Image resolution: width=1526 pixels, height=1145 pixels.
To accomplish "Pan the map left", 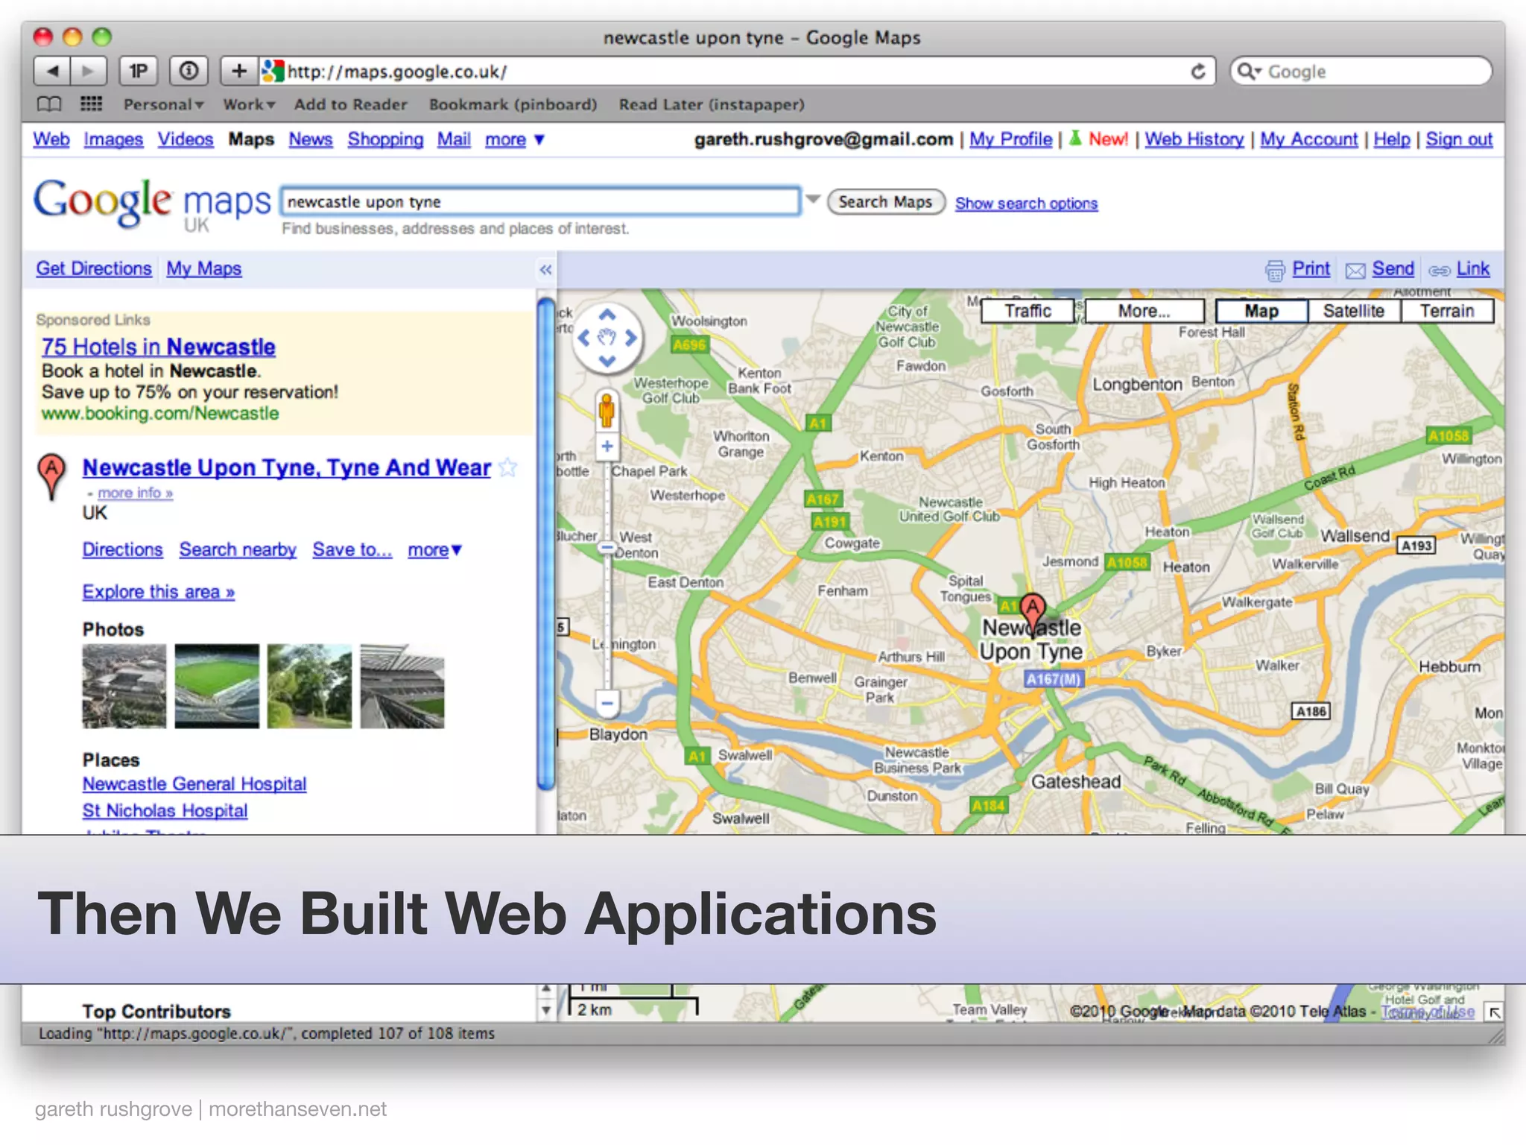I will [583, 338].
